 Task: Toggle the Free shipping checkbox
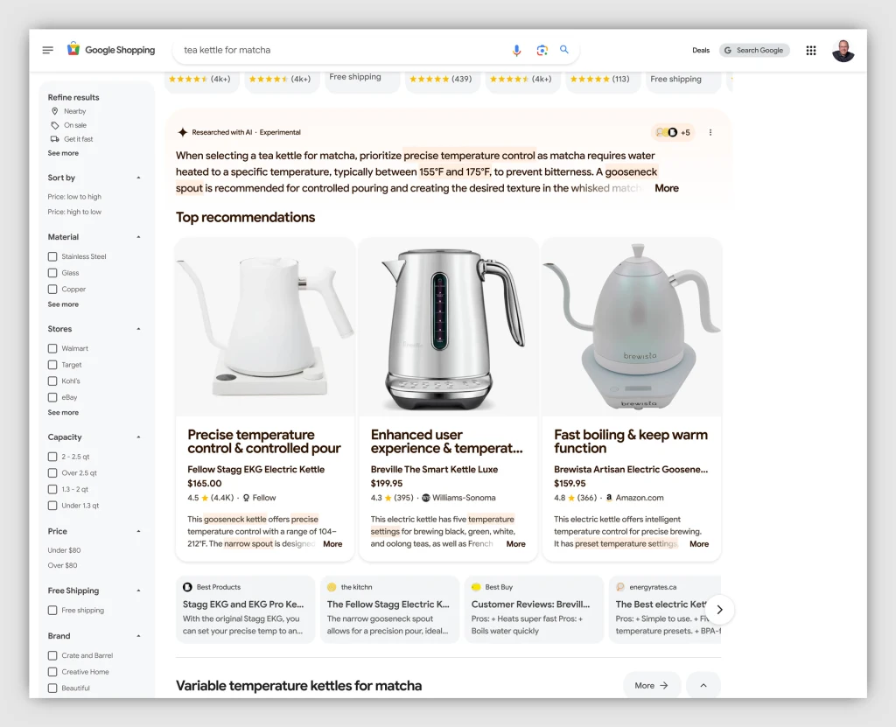(52, 611)
